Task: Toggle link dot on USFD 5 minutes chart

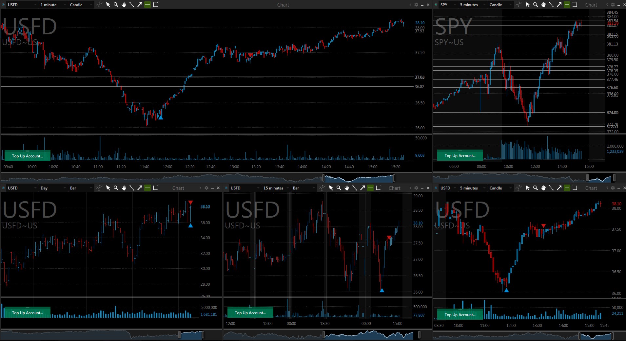Action: pos(436,188)
